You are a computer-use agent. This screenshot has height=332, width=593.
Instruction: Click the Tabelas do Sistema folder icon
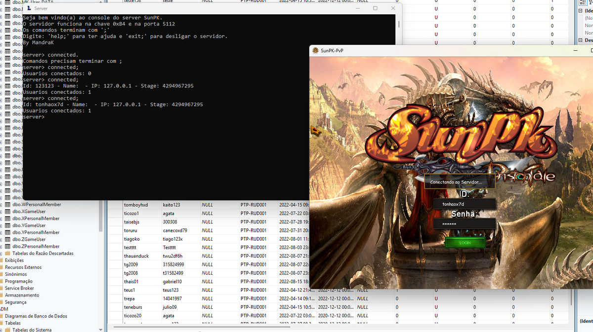click(x=7, y=330)
